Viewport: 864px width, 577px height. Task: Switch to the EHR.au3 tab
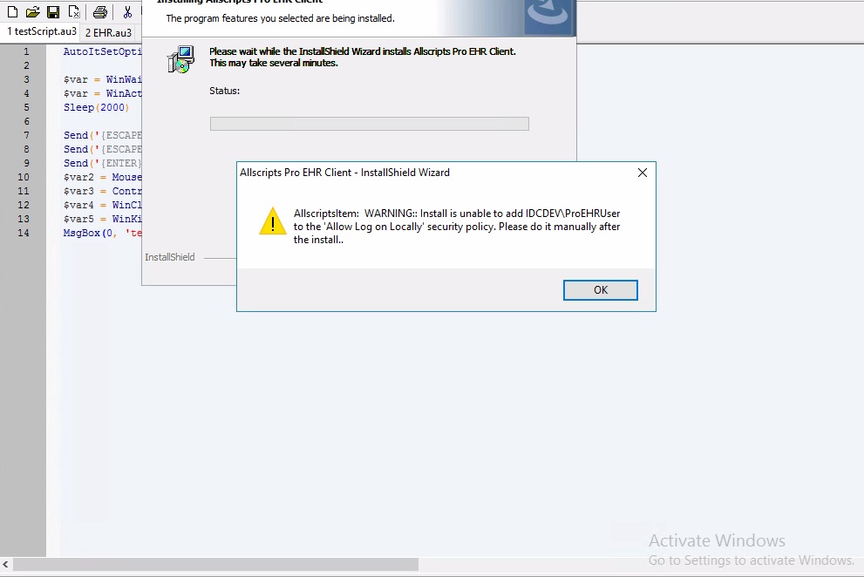109,32
